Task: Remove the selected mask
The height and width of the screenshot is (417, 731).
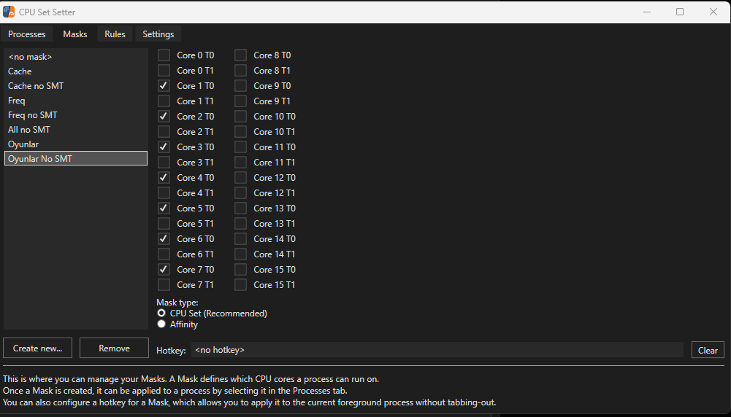Action: pyautogui.click(x=114, y=348)
